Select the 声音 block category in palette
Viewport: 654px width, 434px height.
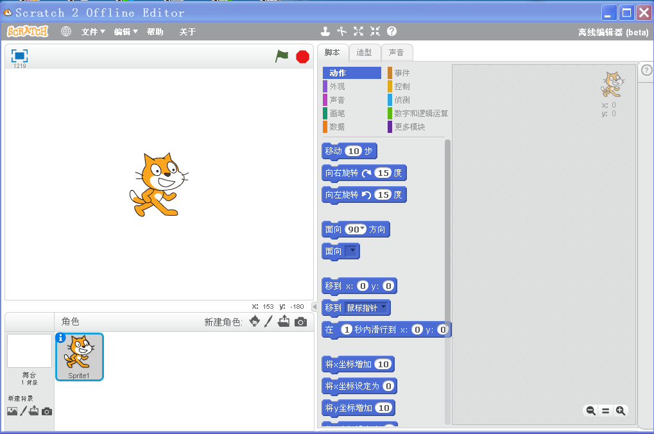click(x=352, y=100)
